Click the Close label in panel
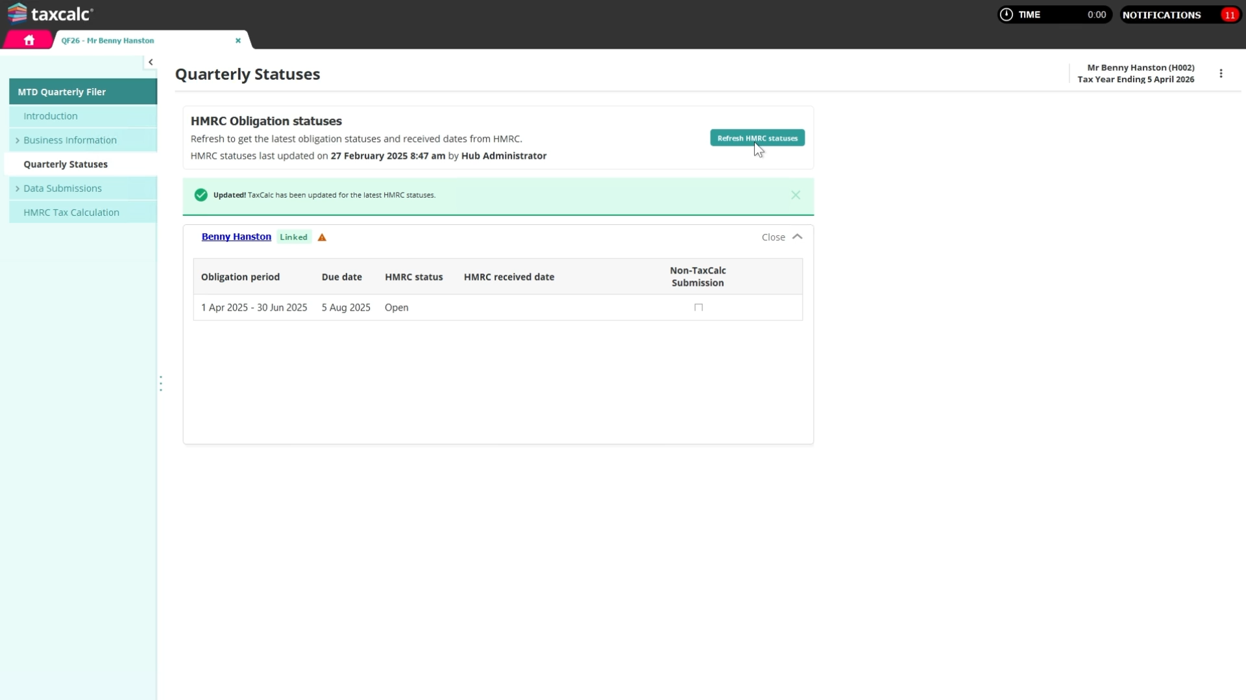The image size is (1246, 700). point(773,237)
